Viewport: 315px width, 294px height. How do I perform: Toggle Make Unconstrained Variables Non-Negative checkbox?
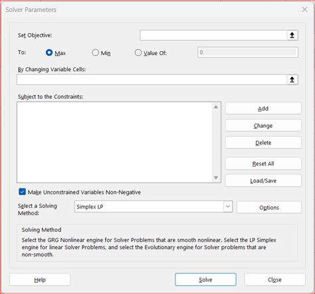22,192
